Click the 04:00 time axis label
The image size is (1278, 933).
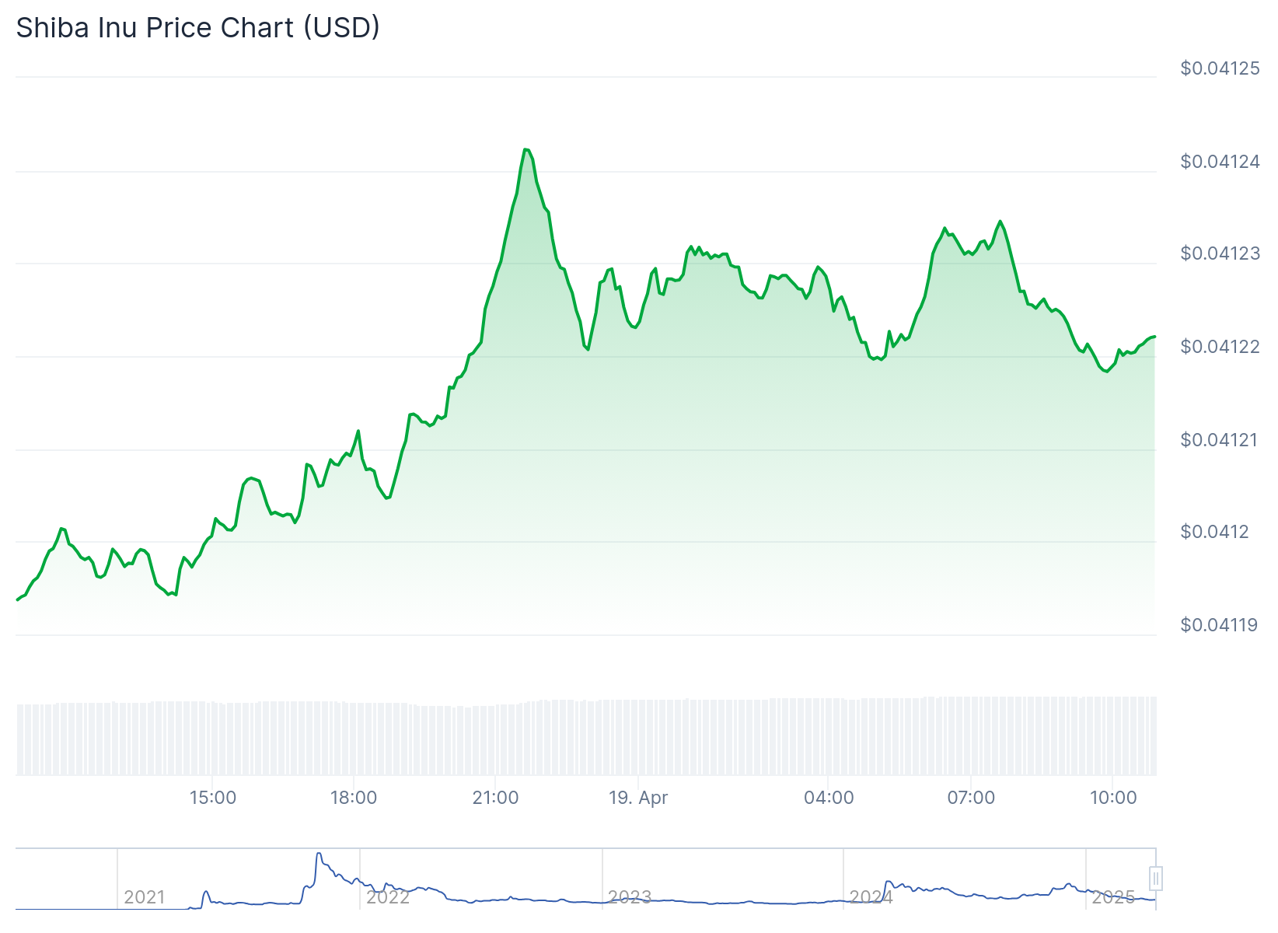pos(829,798)
